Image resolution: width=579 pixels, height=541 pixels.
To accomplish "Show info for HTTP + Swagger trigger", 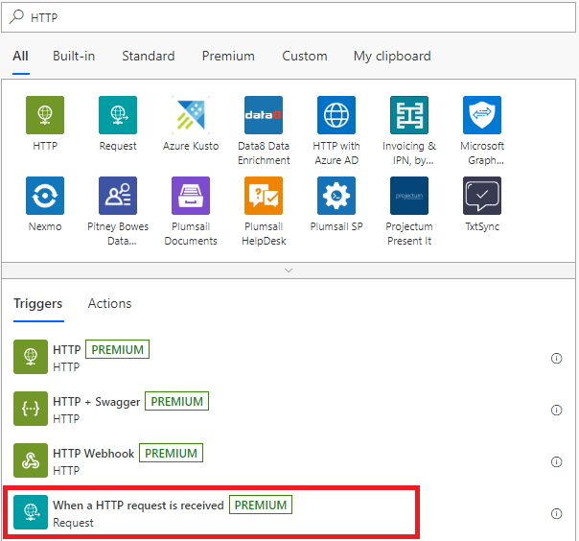I will (x=556, y=411).
